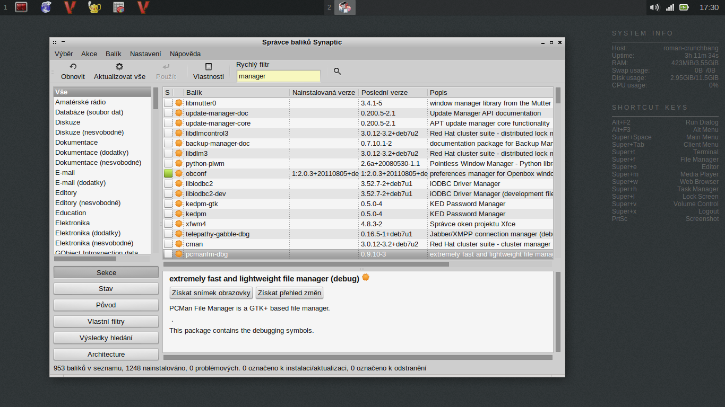Click the swirl icon next to libmutter0
The width and height of the screenshot is (725, 407).
click(x=179, y=103)
